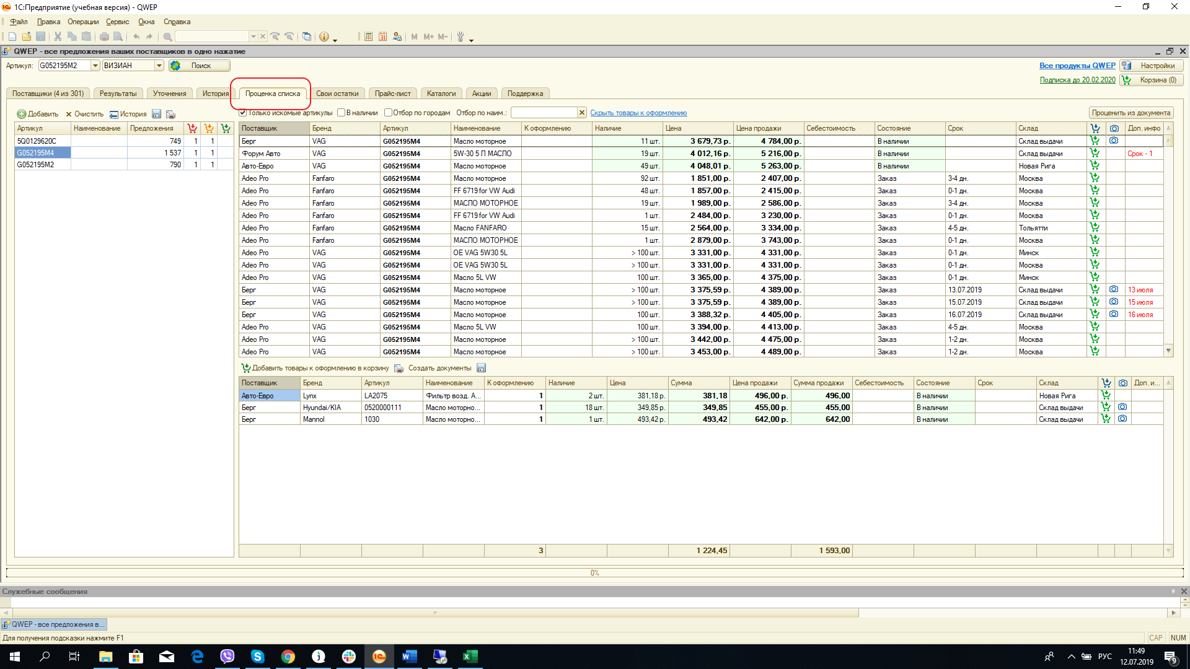The height and width of the screenshot is (669, 1190).
Task: Click Проценить из документа button
Action: click(x=1131, y=113)
